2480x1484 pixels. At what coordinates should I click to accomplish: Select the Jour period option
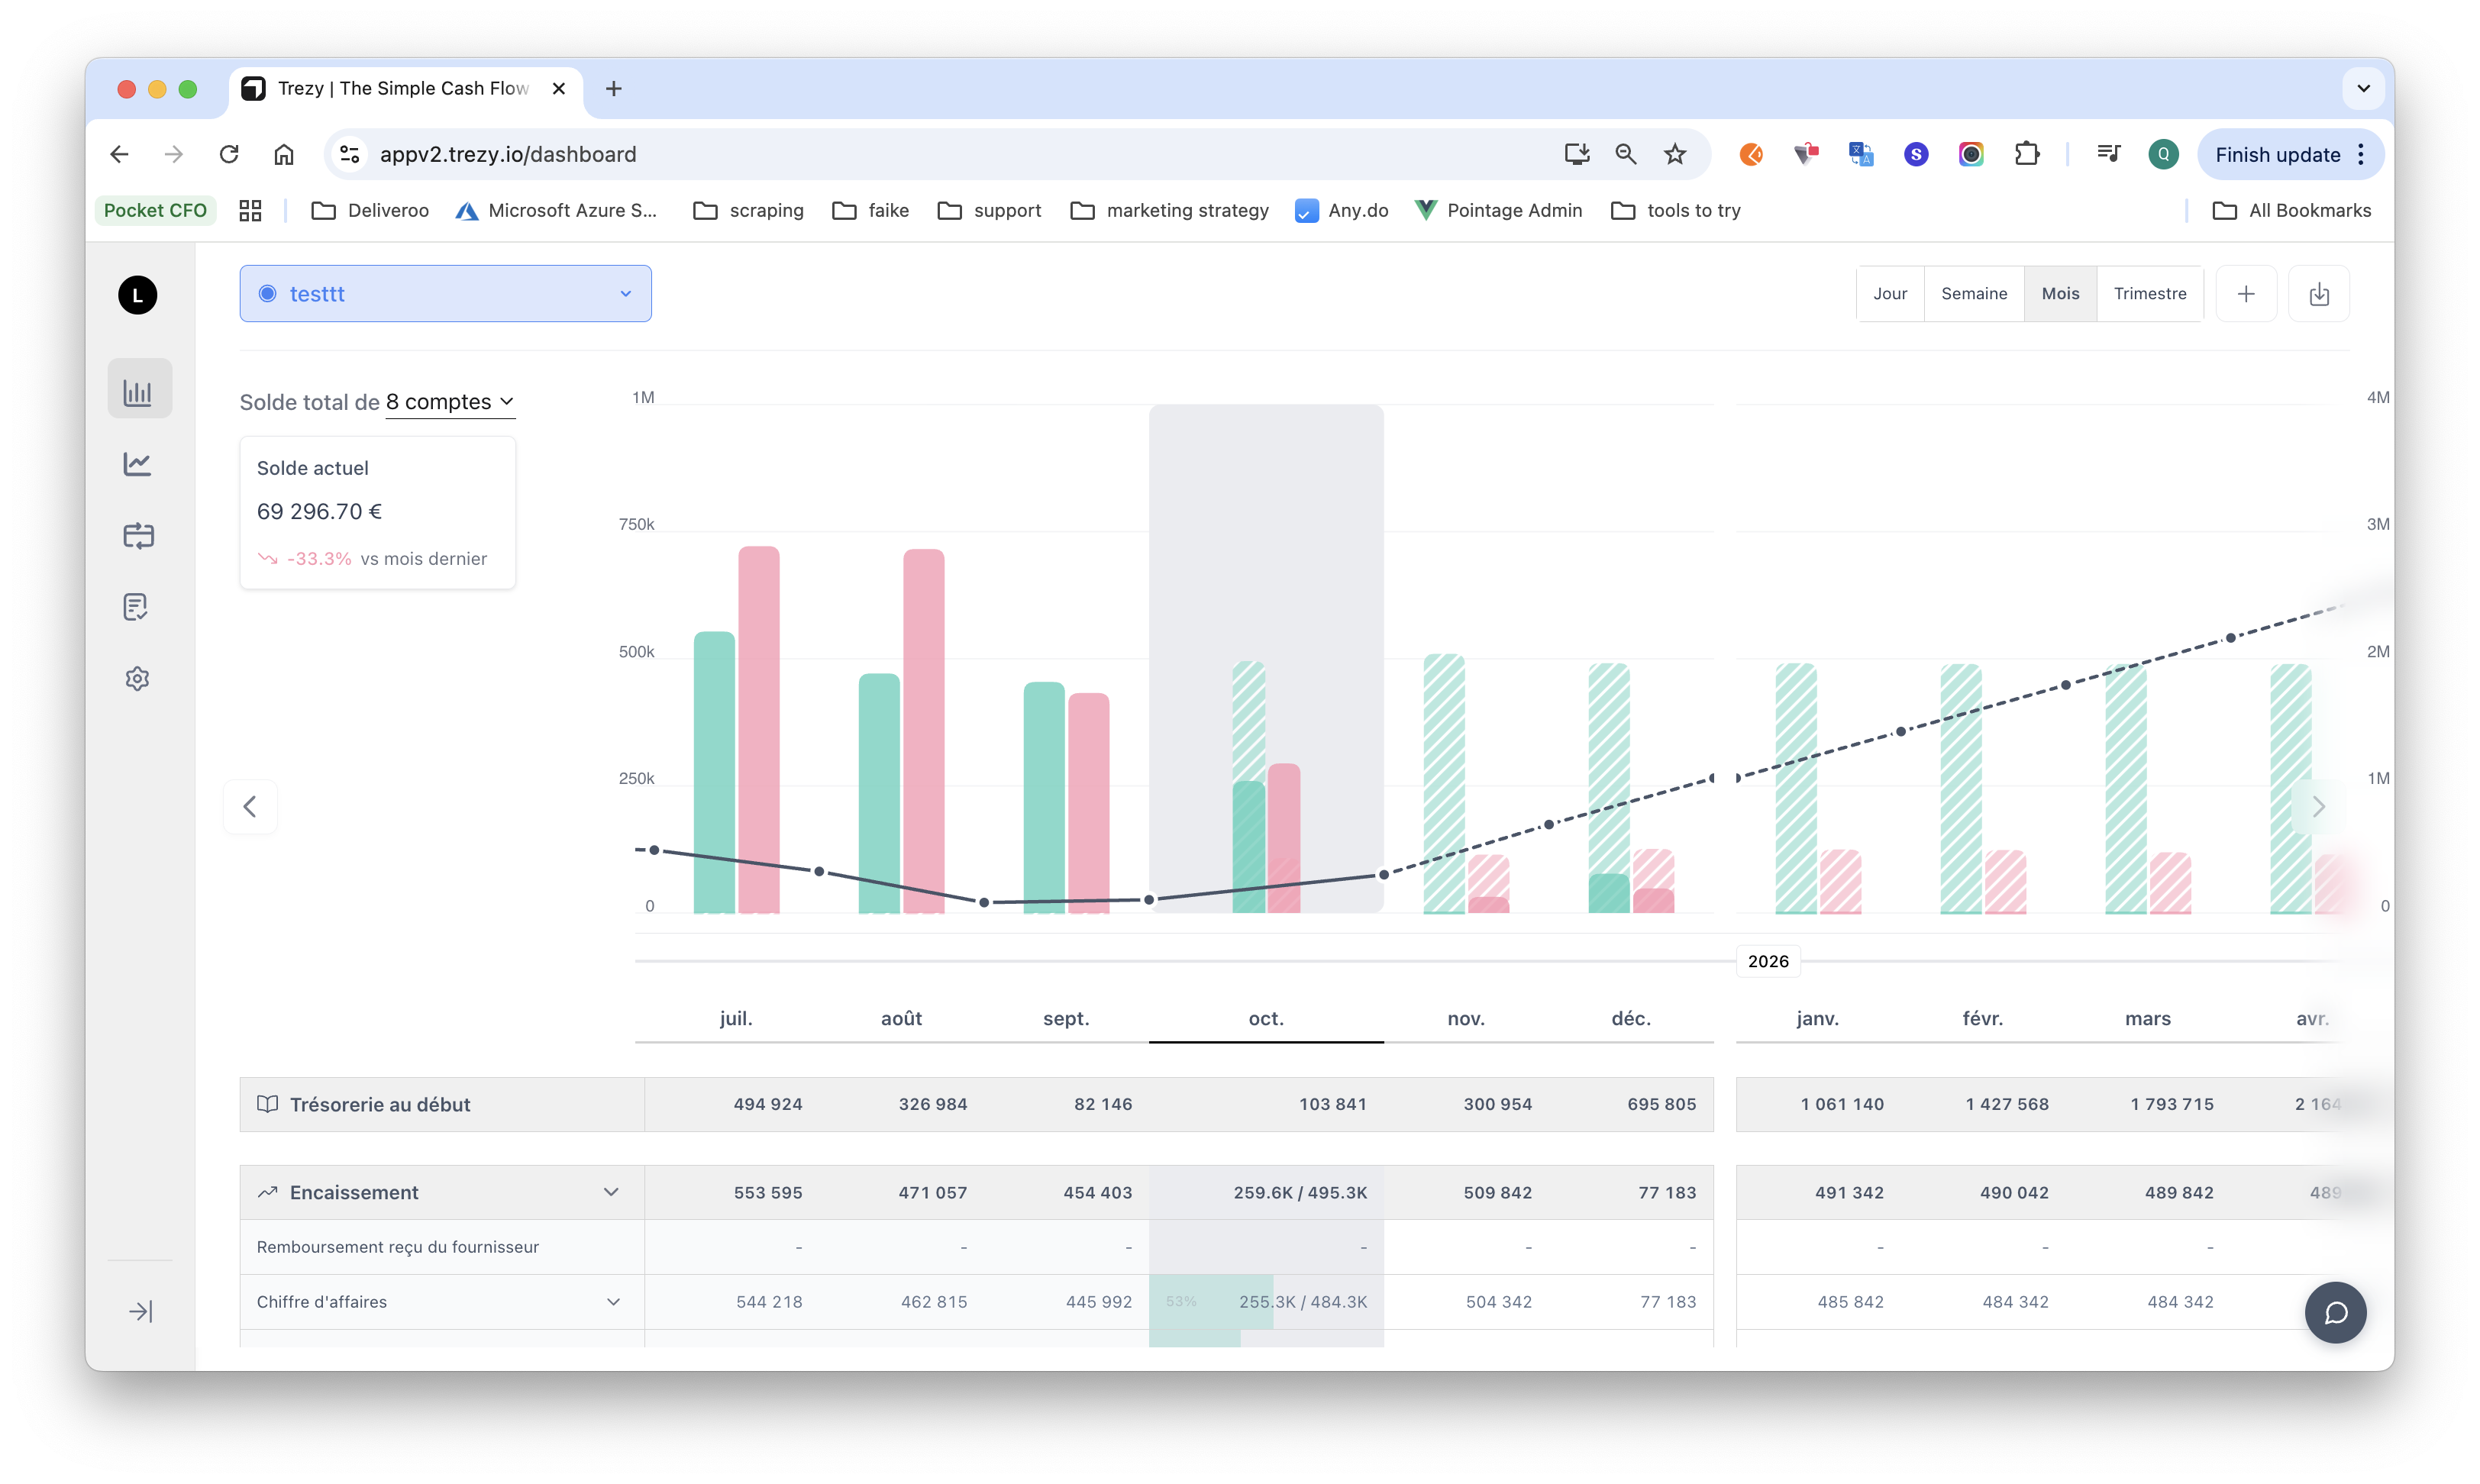[1890, 293]
